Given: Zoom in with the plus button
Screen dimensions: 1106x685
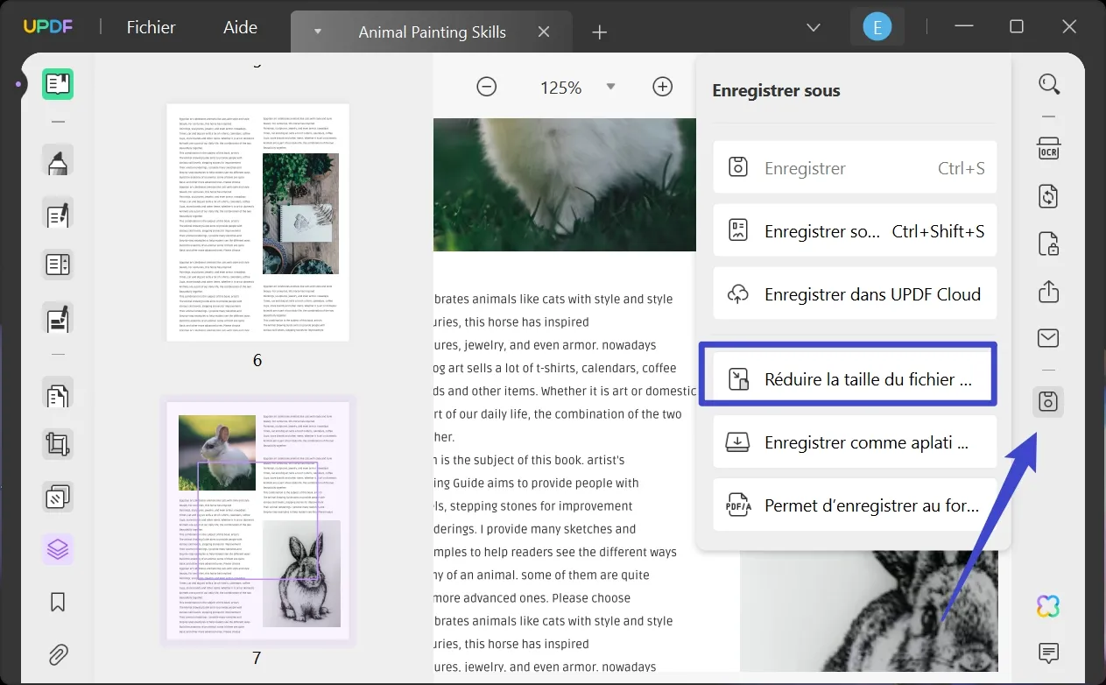Looking at the screenshot, I should [x=663, y=87].
